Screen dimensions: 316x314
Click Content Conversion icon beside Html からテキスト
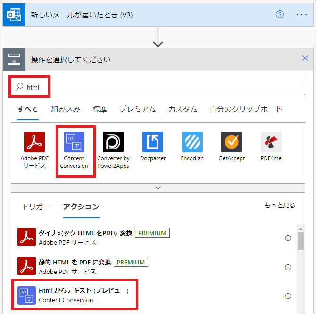(26, 295)
